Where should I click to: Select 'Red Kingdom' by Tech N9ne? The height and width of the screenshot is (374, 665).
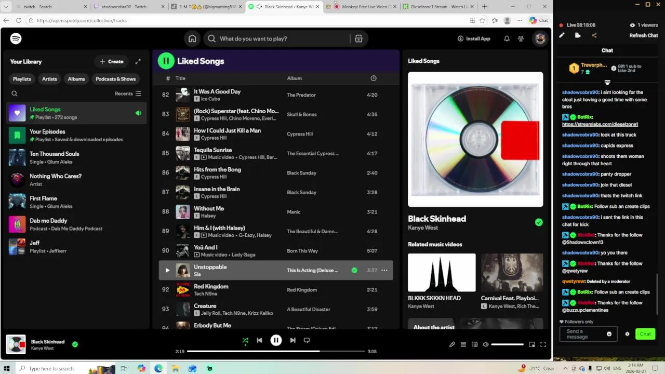(x=211, y=286)
